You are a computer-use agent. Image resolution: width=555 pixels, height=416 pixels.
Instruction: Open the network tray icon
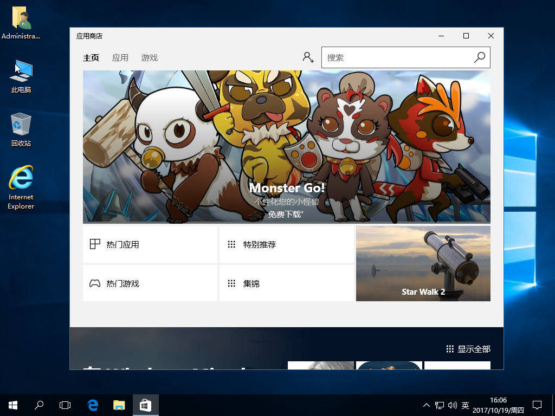[x=440, y=405]
